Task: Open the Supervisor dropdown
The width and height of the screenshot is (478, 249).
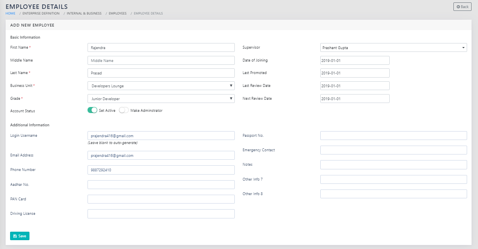Action: (393, 47)
